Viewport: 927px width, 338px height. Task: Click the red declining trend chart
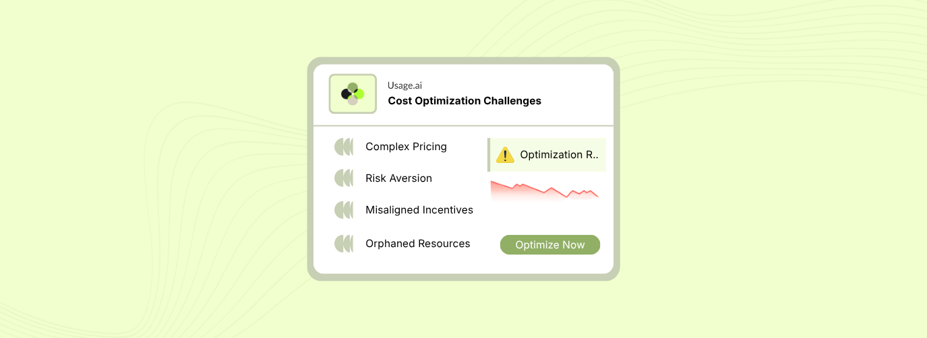pos(544,191)
